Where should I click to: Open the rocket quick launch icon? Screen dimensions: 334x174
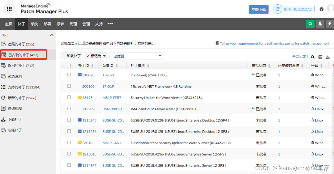(x=320, y=24)
